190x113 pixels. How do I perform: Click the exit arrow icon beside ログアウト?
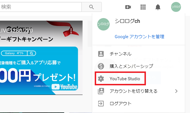(101, 104)
